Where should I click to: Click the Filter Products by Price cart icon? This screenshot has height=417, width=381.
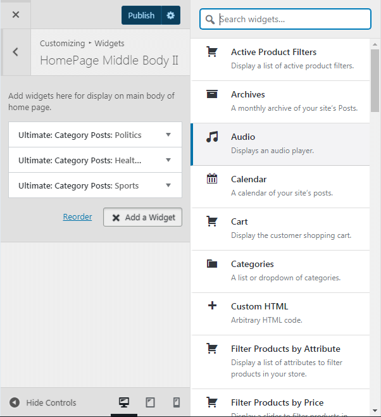[212, 402]
